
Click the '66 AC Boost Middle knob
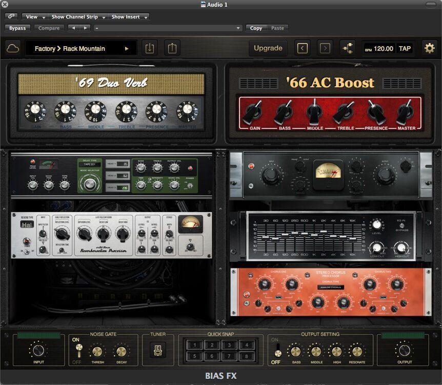pos(314,112)
